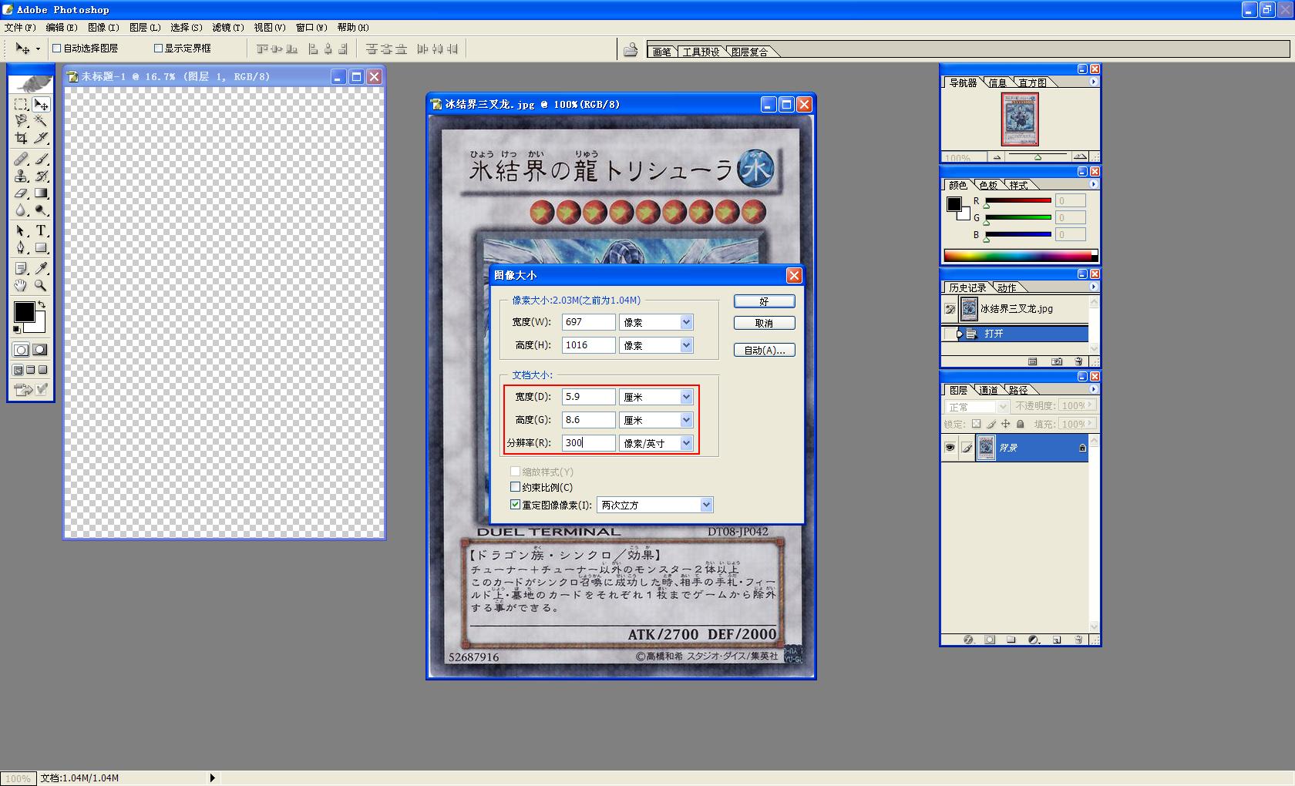
Task: Create new snapshot in History panel
Action: (x=1056, y=361)
